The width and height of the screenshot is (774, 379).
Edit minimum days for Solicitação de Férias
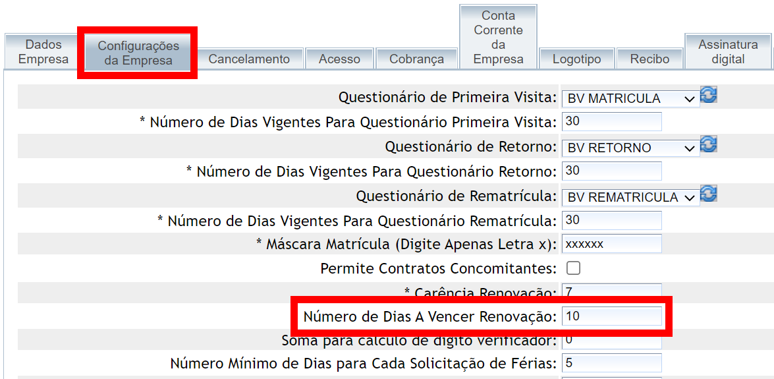coord(611,363)
